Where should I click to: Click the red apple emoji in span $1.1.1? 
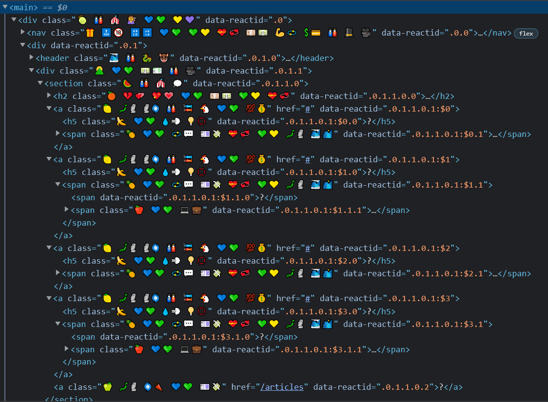click(139, 211)
